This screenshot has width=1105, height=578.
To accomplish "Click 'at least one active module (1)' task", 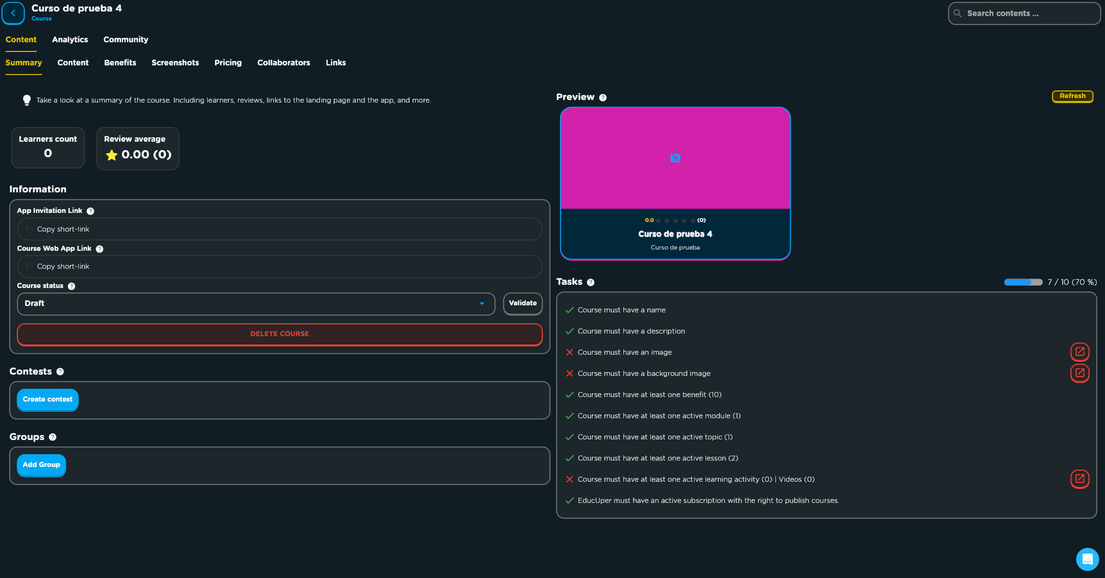I will pyautogui.click(x=659, y=416).
